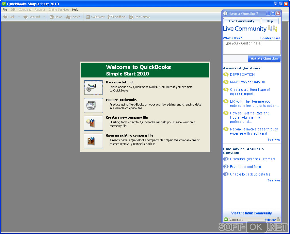Open Creating a different type of expense report

point(250,92)
